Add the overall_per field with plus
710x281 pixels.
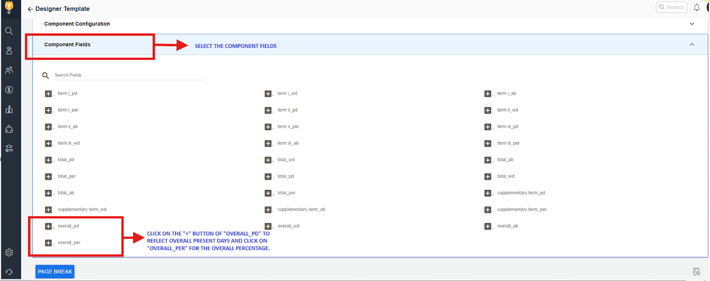tap(48, 243)
